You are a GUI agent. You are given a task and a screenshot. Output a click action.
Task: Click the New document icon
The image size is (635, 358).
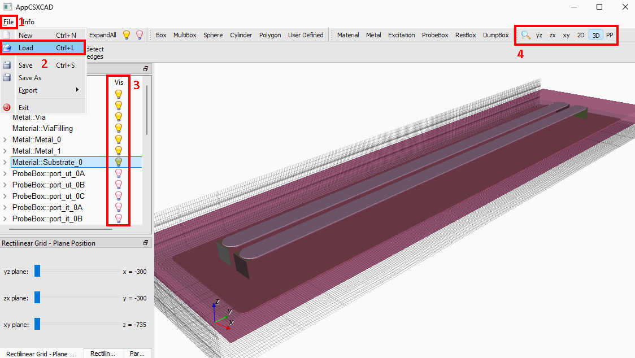[7, 35]
